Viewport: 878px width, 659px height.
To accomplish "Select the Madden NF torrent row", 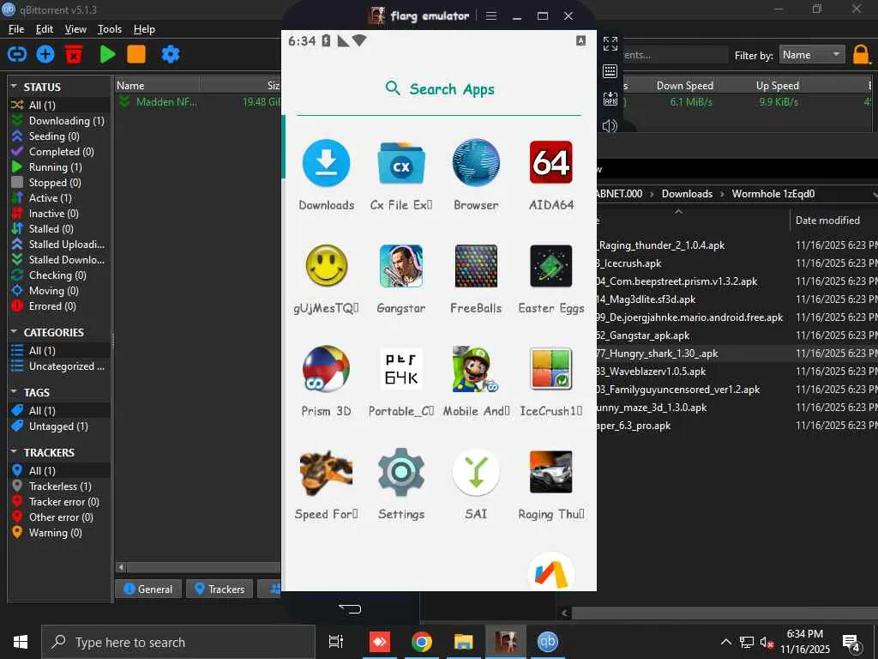I will point(198,102).
